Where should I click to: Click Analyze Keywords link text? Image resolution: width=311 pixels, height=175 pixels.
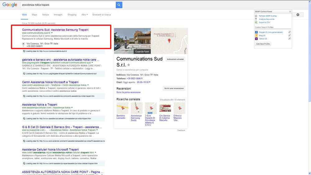[267, 19]
